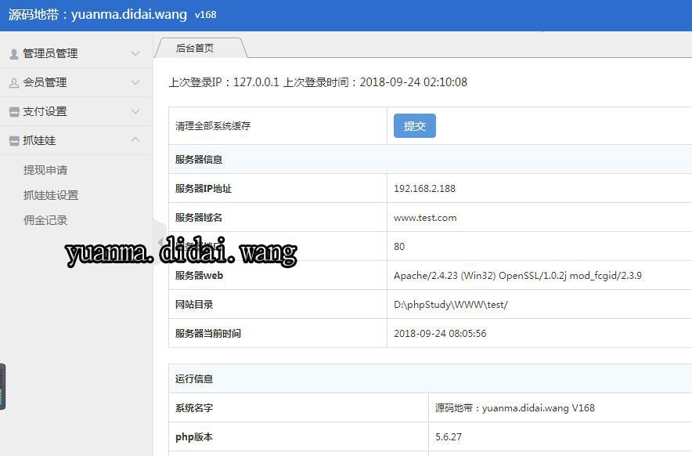Click the 支付设置 card icon

[14, 112]
